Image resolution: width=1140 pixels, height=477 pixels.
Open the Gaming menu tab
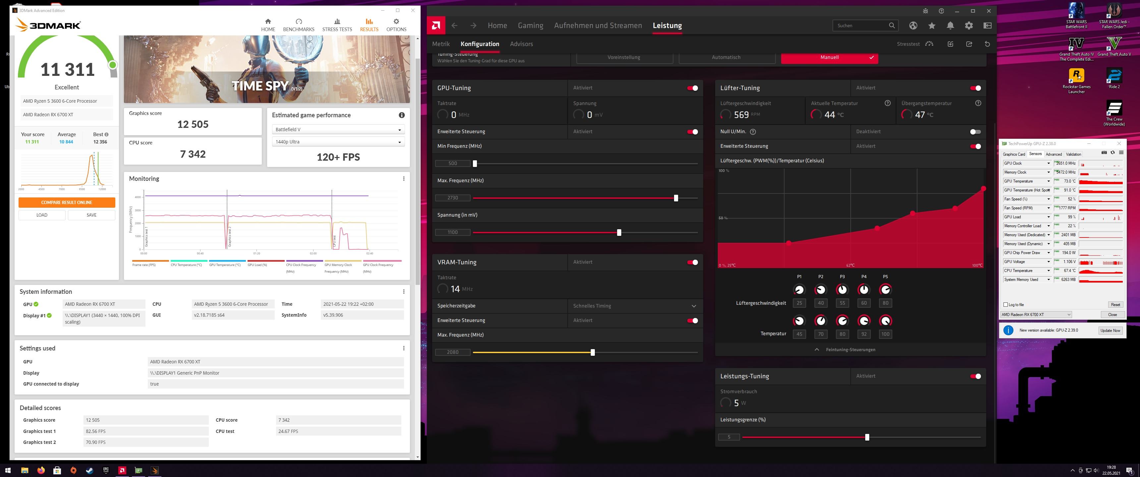(x=530, y=26)
